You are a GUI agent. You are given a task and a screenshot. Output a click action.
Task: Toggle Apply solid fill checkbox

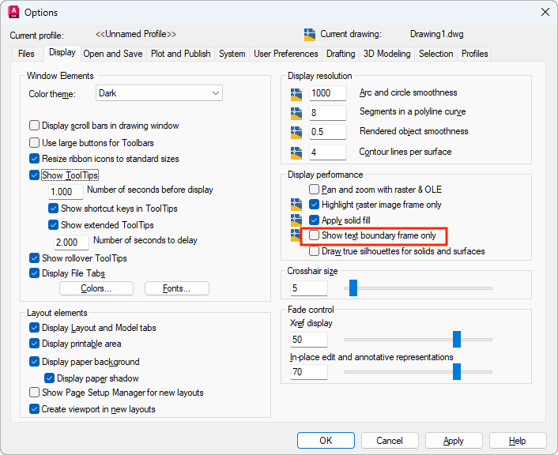point(314,220)
